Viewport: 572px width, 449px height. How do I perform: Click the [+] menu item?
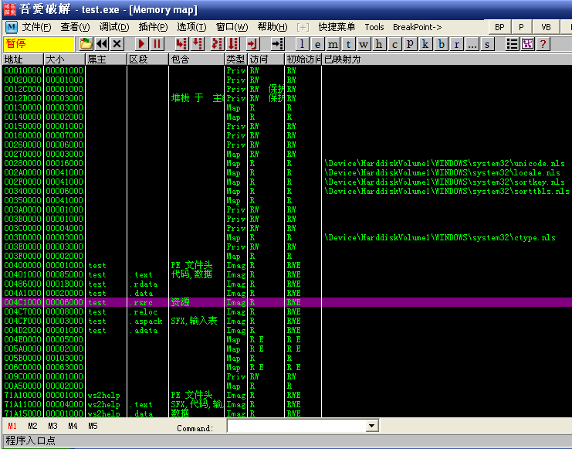pos(303,27)
